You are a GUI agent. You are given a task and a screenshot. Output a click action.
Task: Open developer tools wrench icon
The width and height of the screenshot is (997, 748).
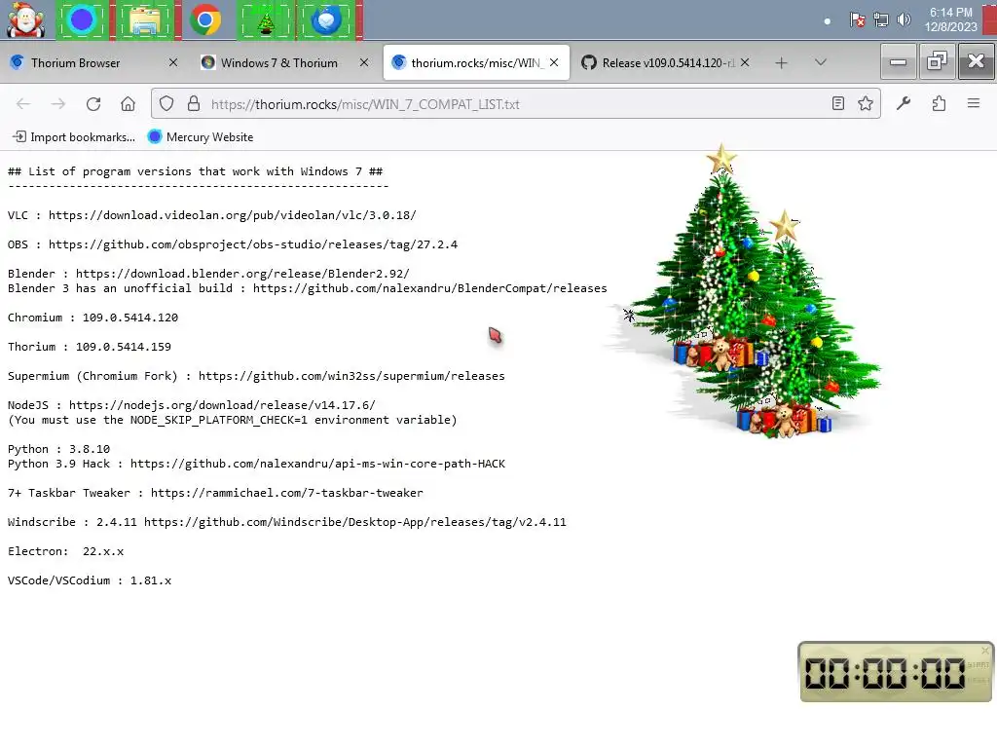tap(904, 103)
